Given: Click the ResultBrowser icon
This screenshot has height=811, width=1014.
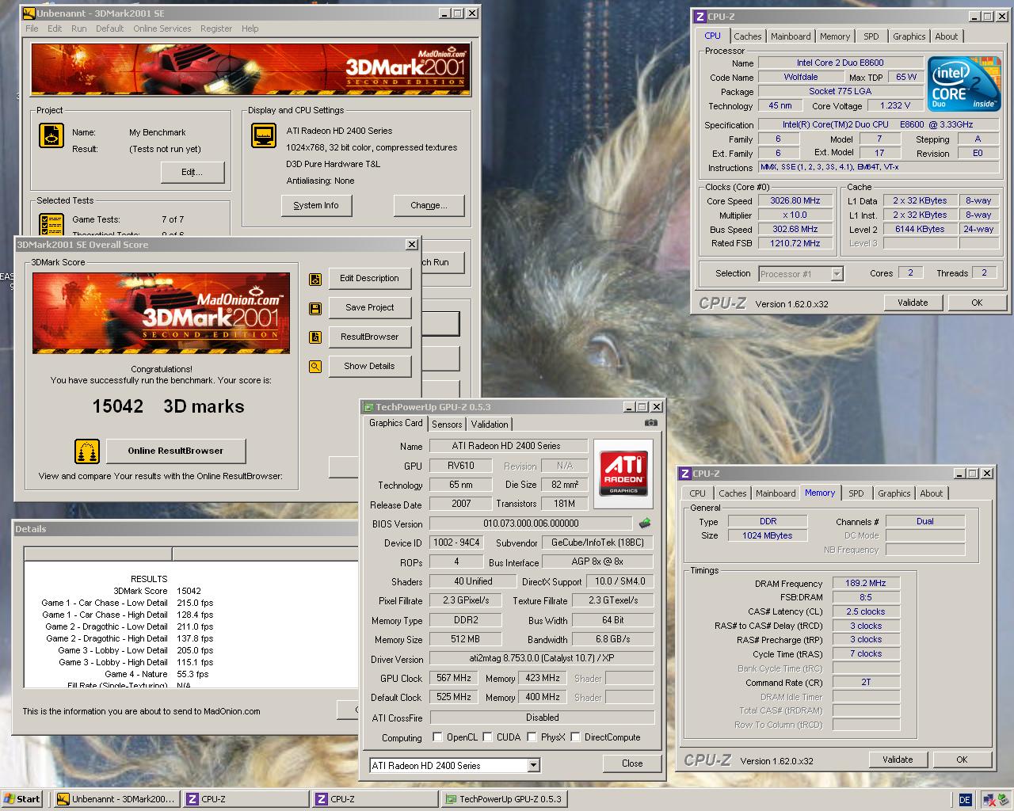Looking at the screenshot, I should (315, 337).
